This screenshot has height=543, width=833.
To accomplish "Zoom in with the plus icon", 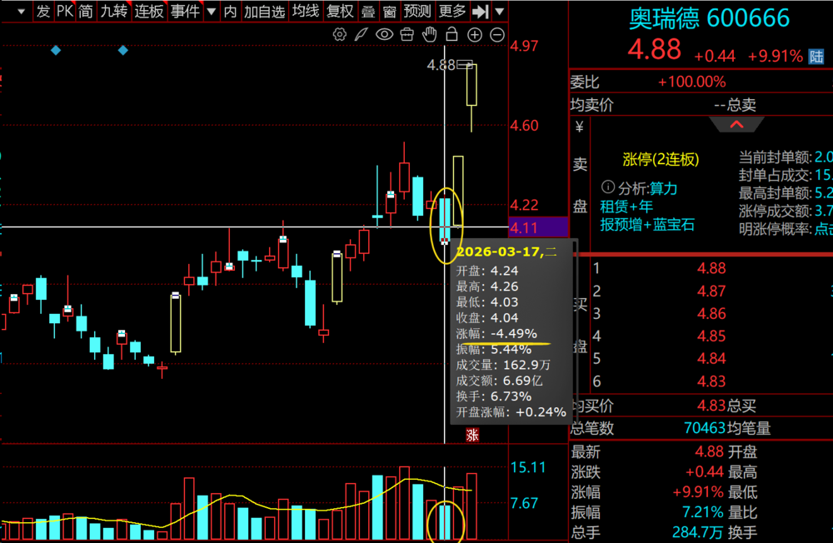I will tap(475, 34).
